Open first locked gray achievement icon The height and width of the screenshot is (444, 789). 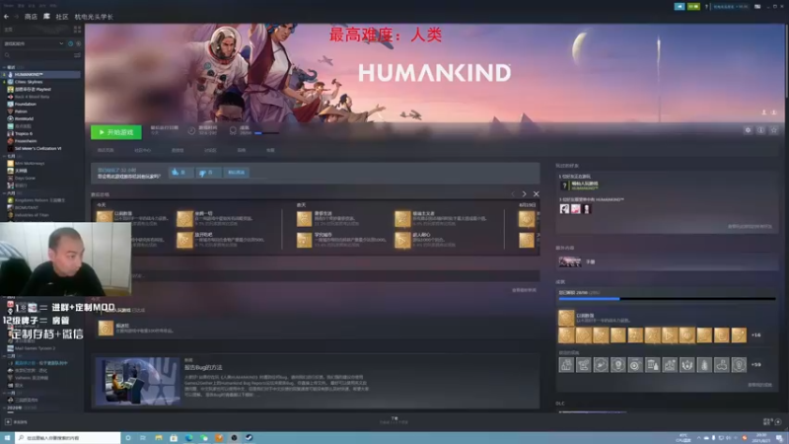pos(566,365)
